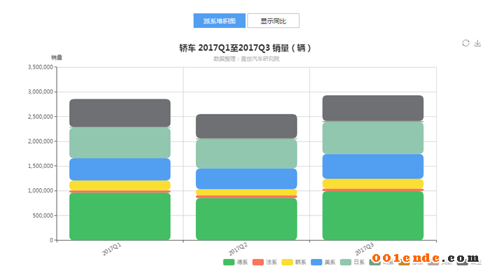Click the 3,000,000 y-axis value
Screen dimensions: 490x273
tap(41, 92)
